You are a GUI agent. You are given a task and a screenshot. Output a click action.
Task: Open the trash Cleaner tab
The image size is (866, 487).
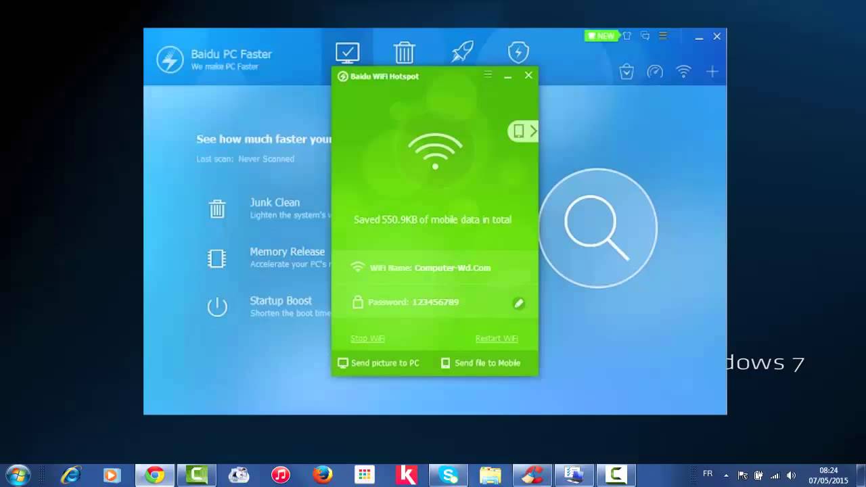coord(404,52)
